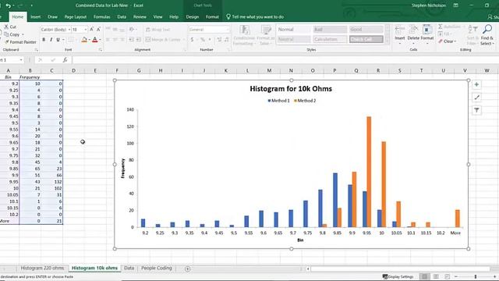
Task: Open the Home ribbon tab
Action: point(18,17)
